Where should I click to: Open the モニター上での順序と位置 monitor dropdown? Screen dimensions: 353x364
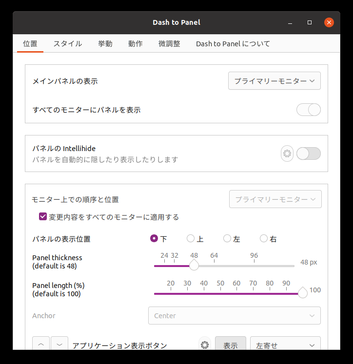[x=275, y=199]
